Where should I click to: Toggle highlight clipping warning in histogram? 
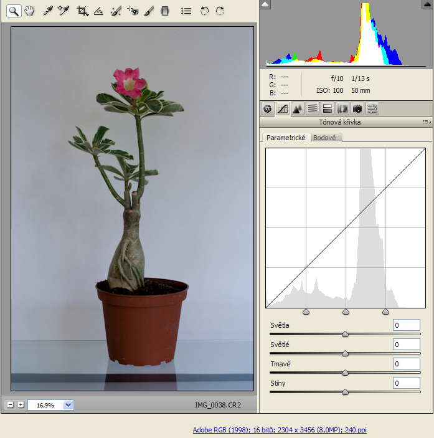pyautogui.click(x=427, y=4)
